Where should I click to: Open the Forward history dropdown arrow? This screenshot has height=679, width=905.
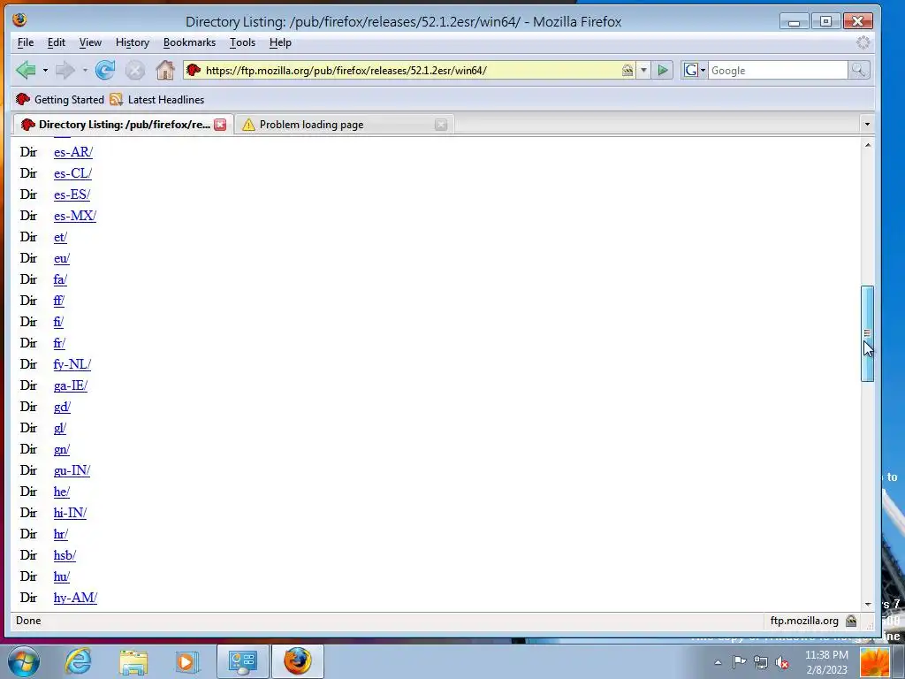click(x=85, y=71)
